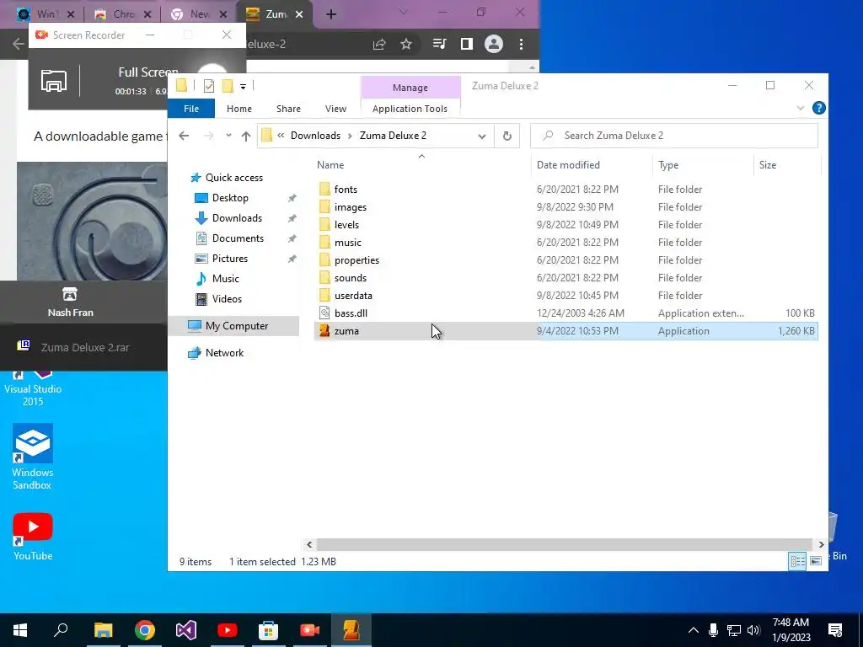Open Music in the navigation pane

[x=226, y=278]
